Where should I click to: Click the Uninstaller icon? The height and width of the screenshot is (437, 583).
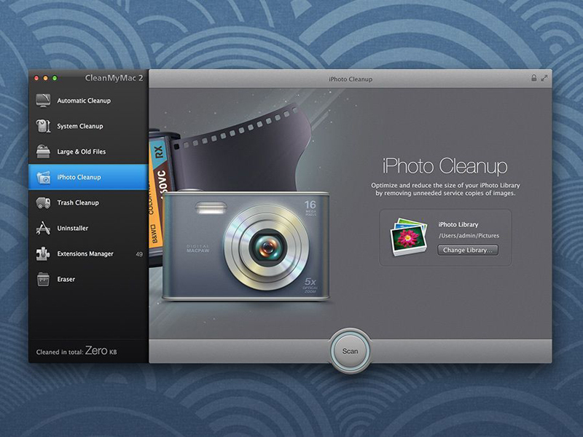point(43,228)
